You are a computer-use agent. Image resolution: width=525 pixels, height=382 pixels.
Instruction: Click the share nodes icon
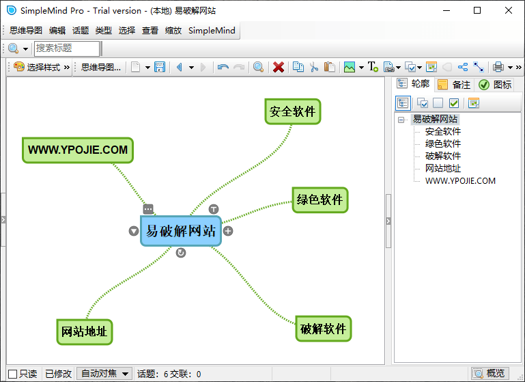tap(463, 67)
